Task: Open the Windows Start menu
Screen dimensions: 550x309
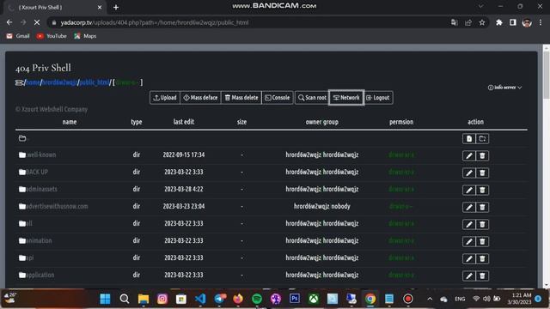Action: click(105, 299)
